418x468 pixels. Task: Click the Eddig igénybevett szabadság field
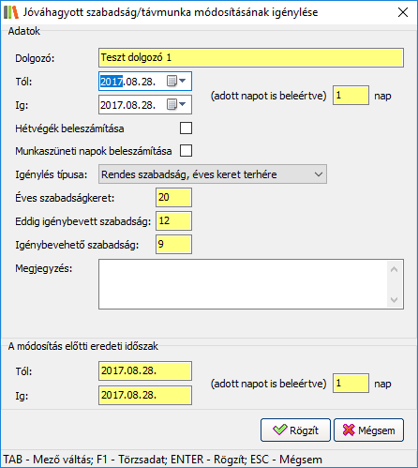tap(173, 220)
